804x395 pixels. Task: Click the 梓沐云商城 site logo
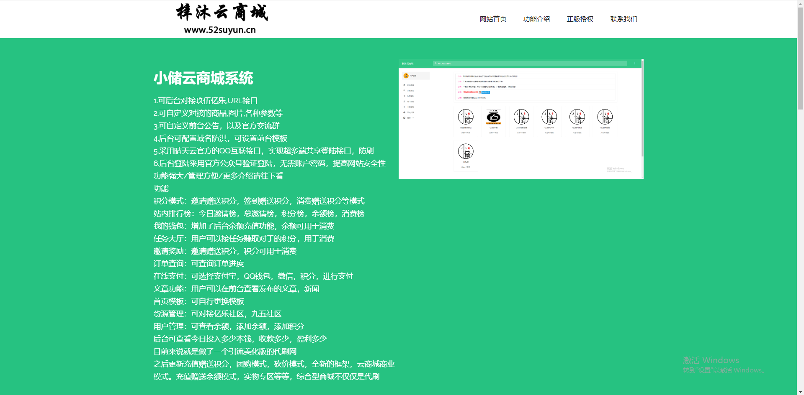[222, 12]
